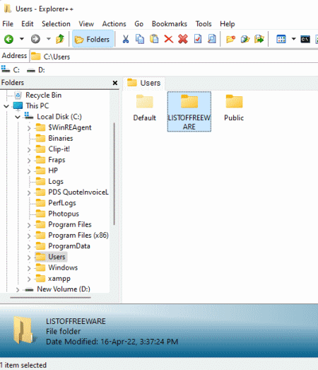Viewport: 318px width, 370px height.
Task: Create a new folder
Action: click(230, 39)
